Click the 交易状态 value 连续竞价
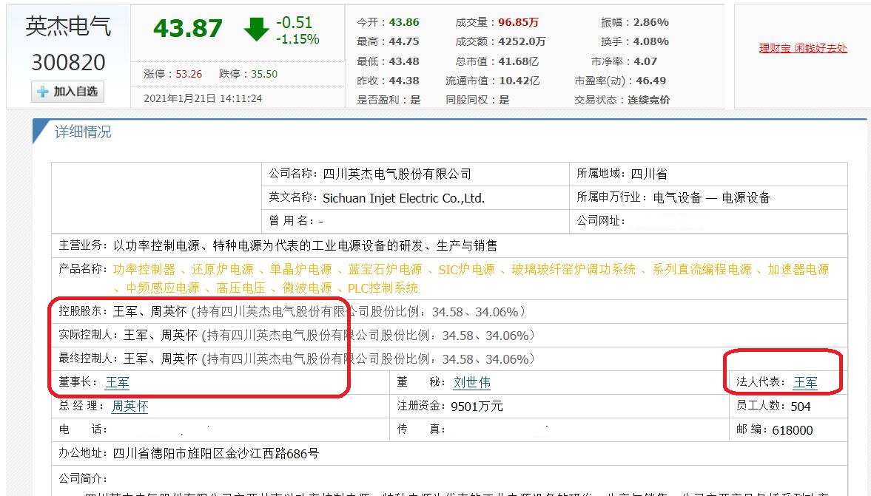Viewport: 871px width, 496px height. (649, 101)
